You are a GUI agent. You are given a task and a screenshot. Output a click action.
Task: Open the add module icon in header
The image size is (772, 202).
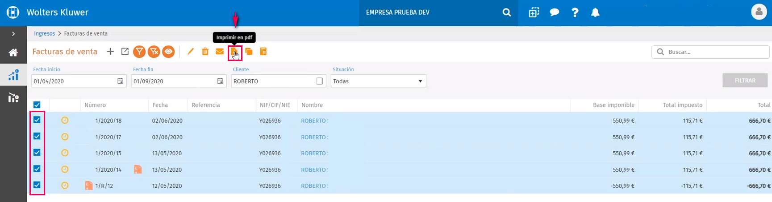click(x=534, y=12)
